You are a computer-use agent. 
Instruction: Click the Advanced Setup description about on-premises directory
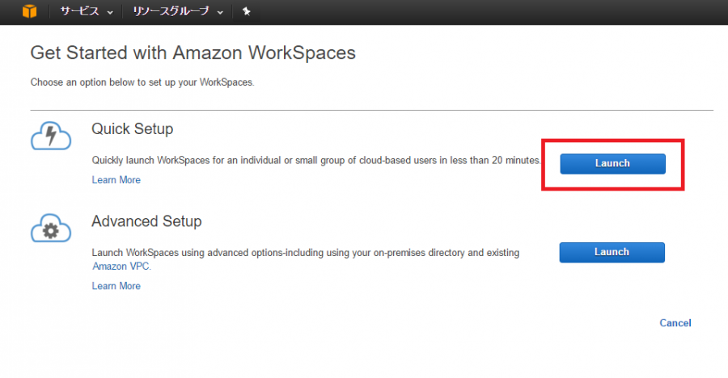click(x=306, y=259)
